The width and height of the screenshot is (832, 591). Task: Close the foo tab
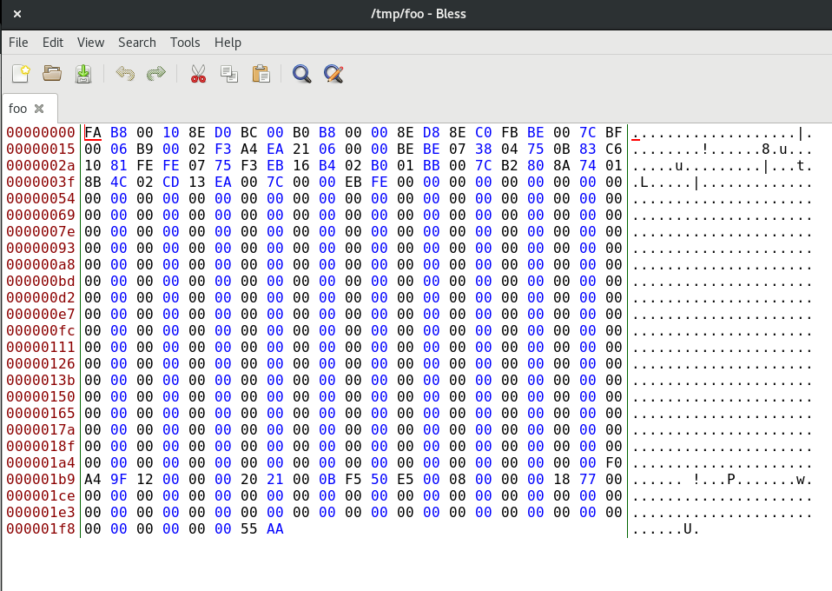pyautogui.click(x=39, y=109)
